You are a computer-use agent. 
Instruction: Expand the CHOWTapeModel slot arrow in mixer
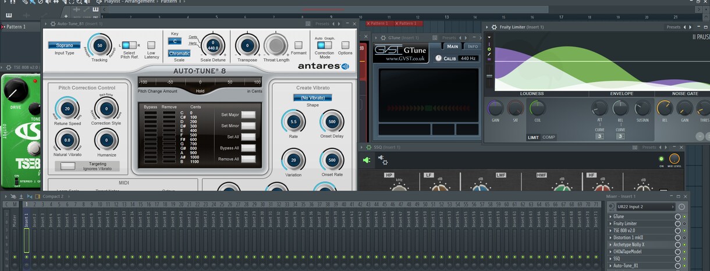[610, 252]
